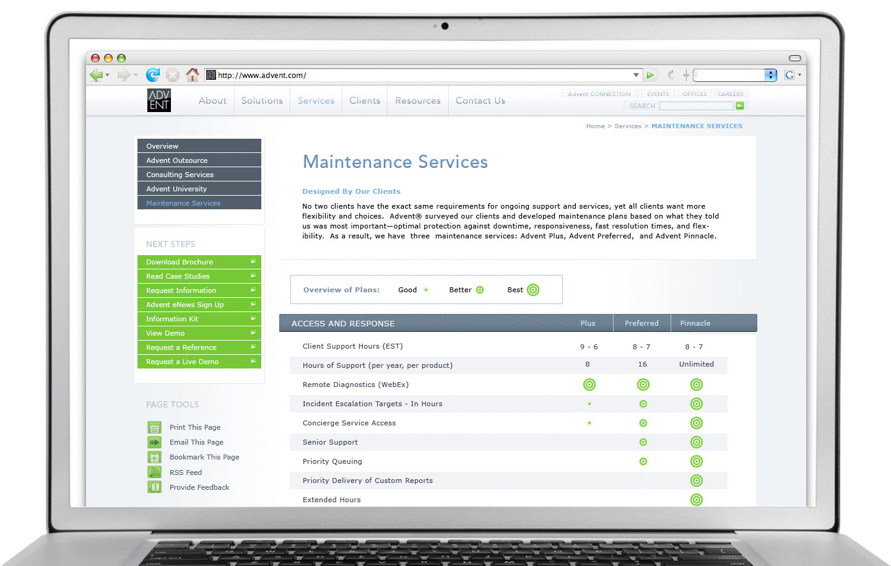Click the Provide Feedback icon

(x=154, y=487)
